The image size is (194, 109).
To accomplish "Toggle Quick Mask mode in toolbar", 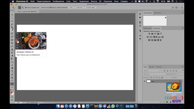I will [x=12, y=97].
